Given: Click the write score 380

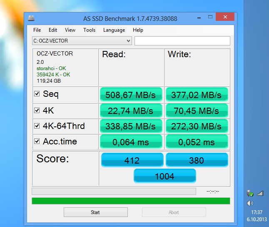Looking at the screenshot, I should (197, 160).
